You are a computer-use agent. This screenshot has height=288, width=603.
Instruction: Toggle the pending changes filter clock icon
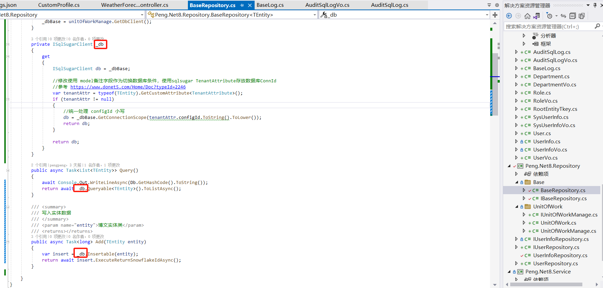click(x=550, y=16)
